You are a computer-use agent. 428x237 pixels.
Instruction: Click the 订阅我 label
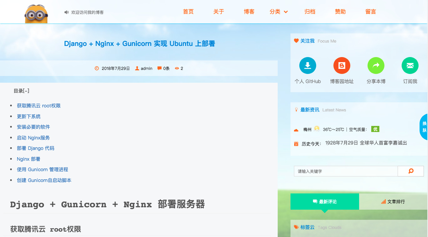point(410,81)
